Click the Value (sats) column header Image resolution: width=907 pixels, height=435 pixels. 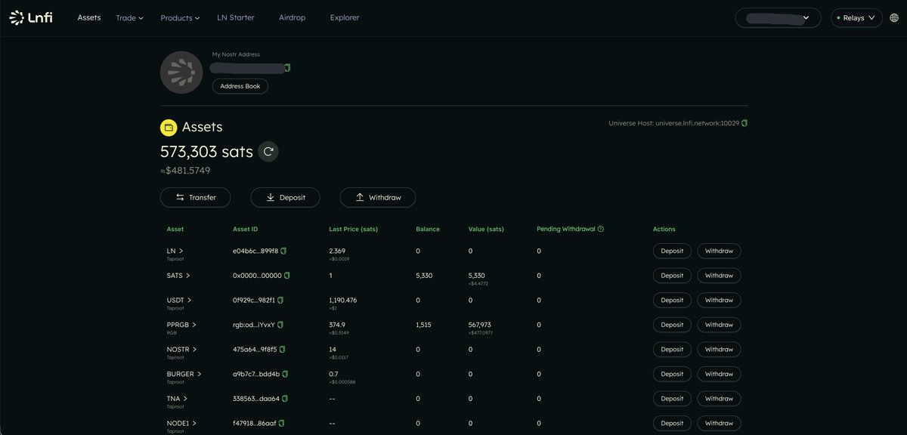[486, 229]
